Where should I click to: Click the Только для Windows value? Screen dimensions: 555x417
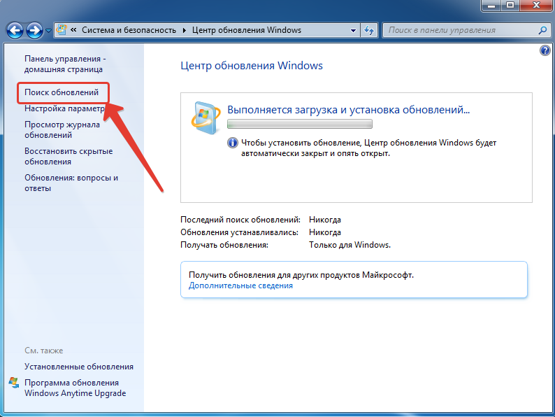(x=349, y=245)
